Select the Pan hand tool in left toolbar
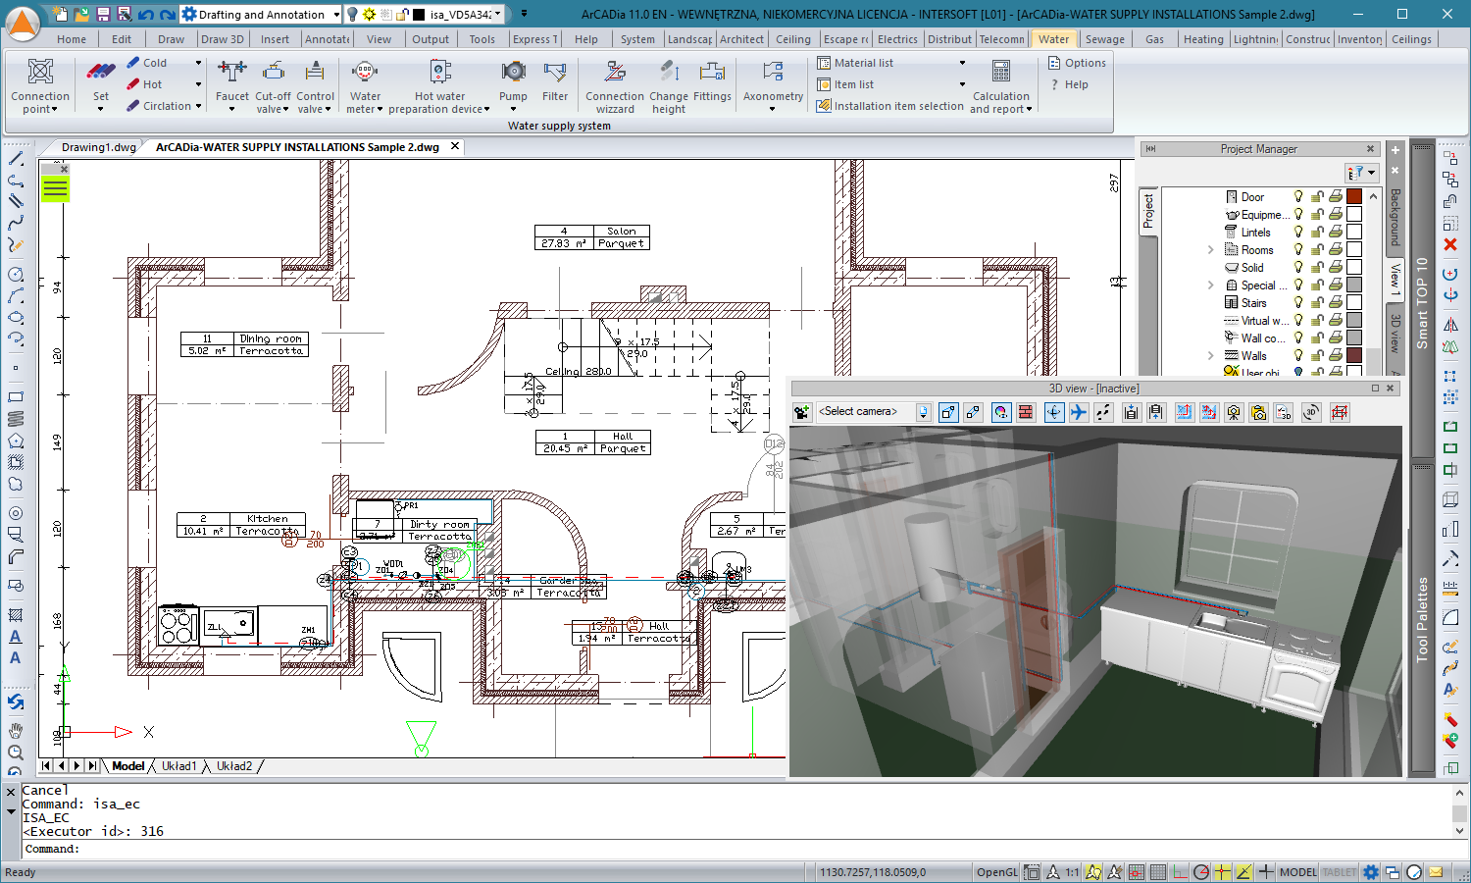 coord(16,730)
